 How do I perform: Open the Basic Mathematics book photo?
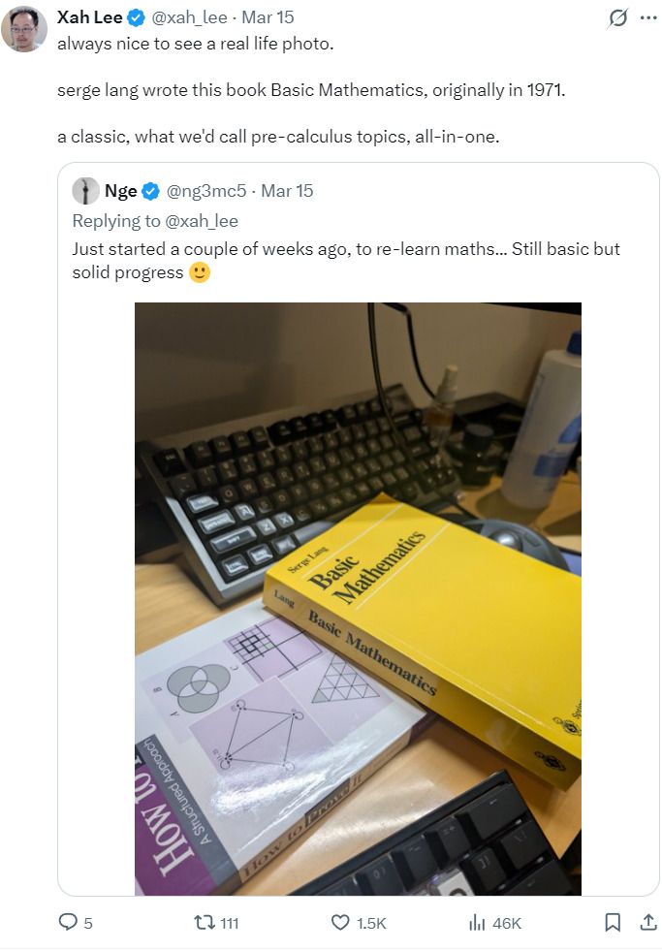(x=358, y=598)
